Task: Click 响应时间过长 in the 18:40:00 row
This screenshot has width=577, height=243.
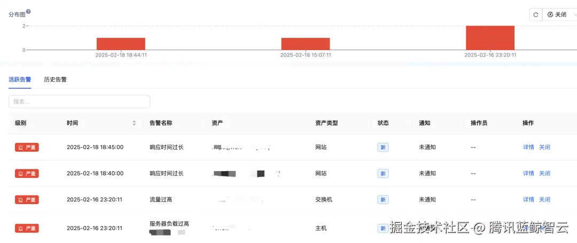Action: [166, 173]
